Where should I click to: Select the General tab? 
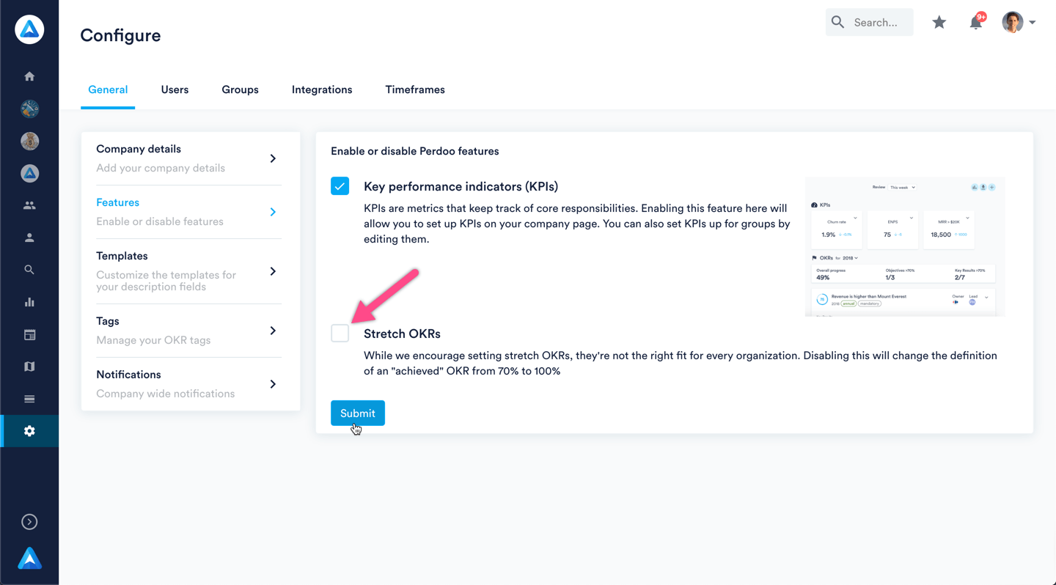(x=108, y=89)
